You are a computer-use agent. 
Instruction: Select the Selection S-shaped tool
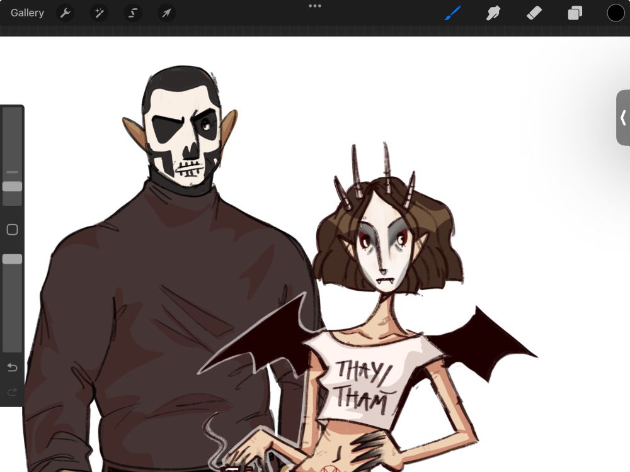pyautogui.click(x=132, y=13)
